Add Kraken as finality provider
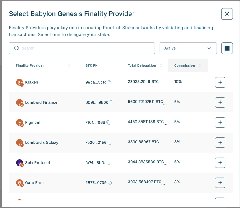 coord(220,82)
